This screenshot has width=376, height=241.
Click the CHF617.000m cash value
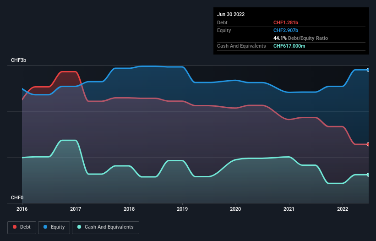289,46
